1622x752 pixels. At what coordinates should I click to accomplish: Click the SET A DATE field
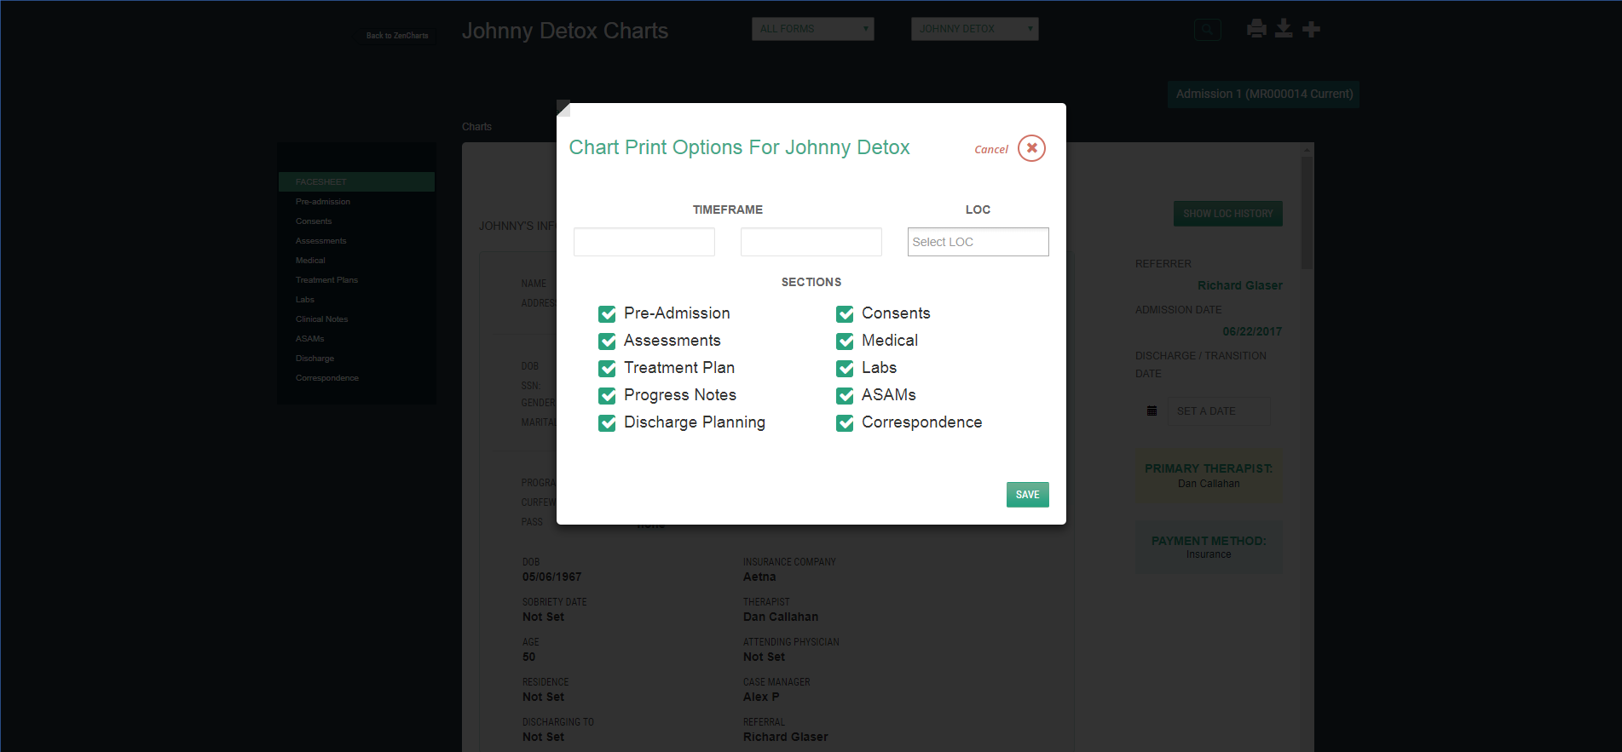(x=1219, y=410)
